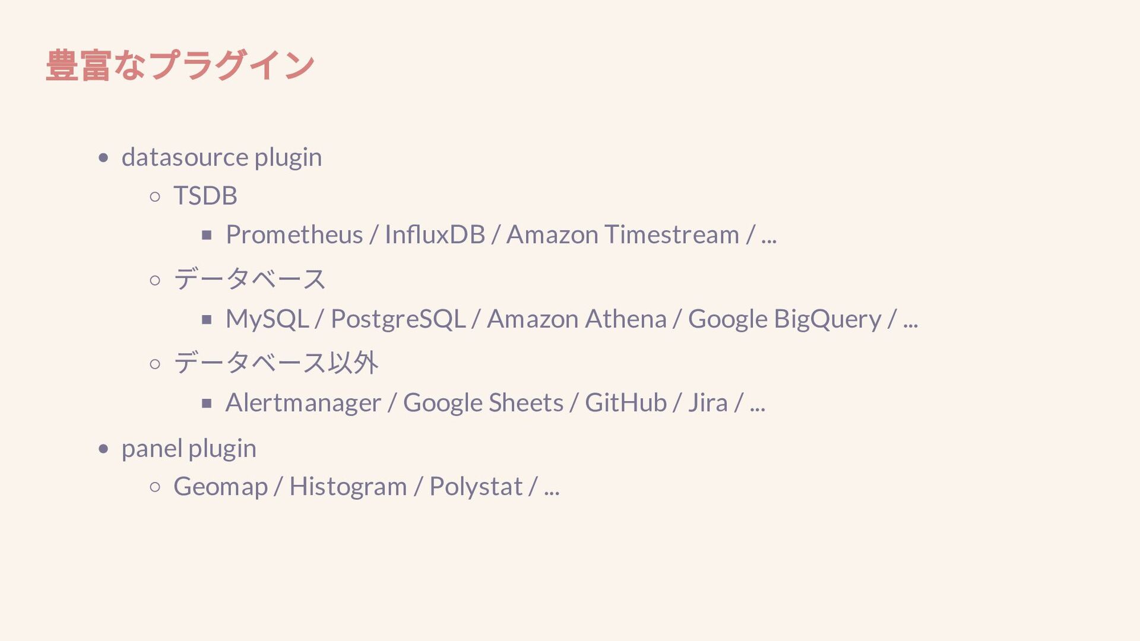Click the データベース以外 sub-bullet
This screenshot has height=641, width=1140.
(275, 363)
